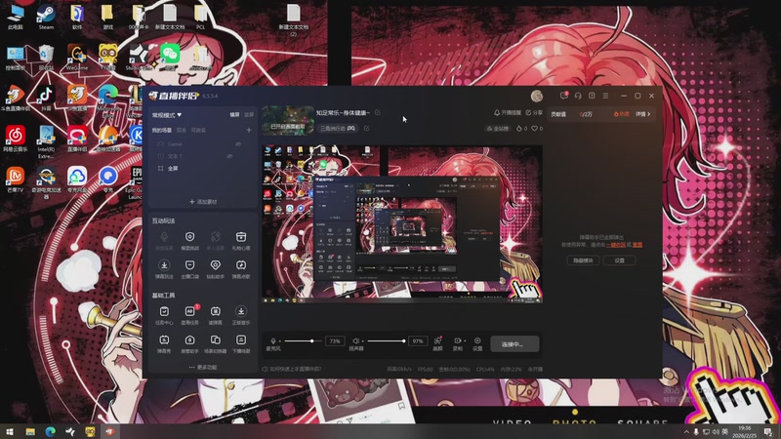
Task: Expand the 常规模式 mode dropdown
Action: point(167,115)
